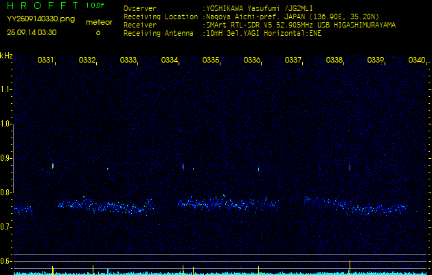Click the 0.9 kHz frequency label
The image size is (432, 275).
6,158
